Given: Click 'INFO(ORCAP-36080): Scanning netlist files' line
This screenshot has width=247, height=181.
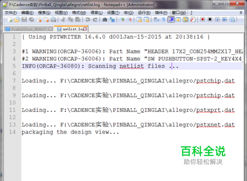Looking at the screenshot, I should tap(100, 66).
